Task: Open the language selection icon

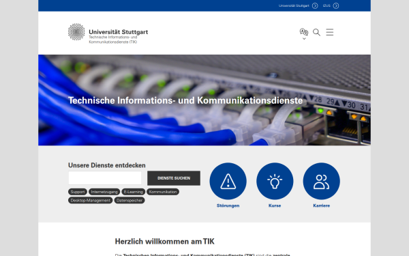Action: [304, 32]
